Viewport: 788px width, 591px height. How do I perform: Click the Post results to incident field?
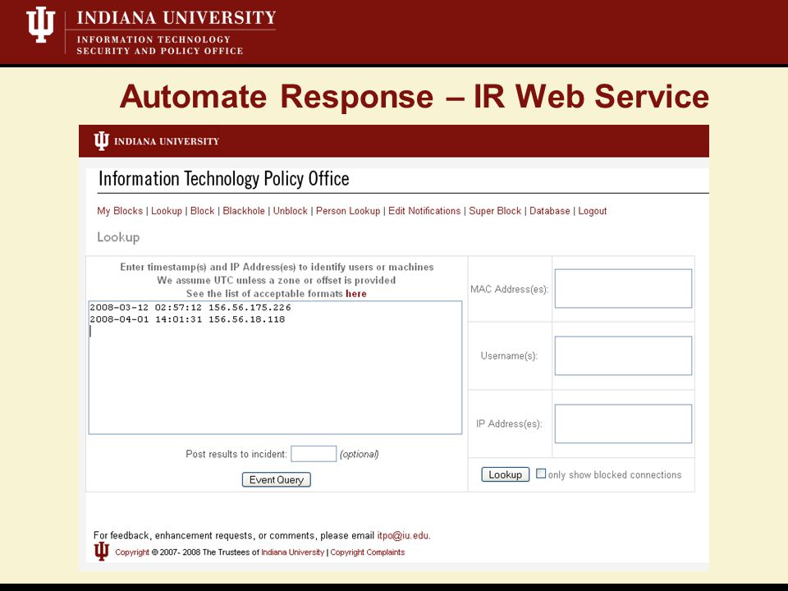click(314, 454)
